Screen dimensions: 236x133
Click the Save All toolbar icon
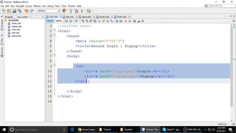pos(20,11)
